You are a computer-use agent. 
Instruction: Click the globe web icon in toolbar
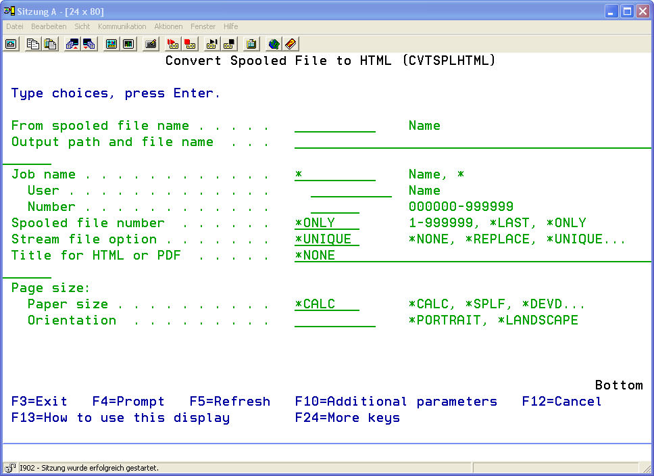click(274, 44)
